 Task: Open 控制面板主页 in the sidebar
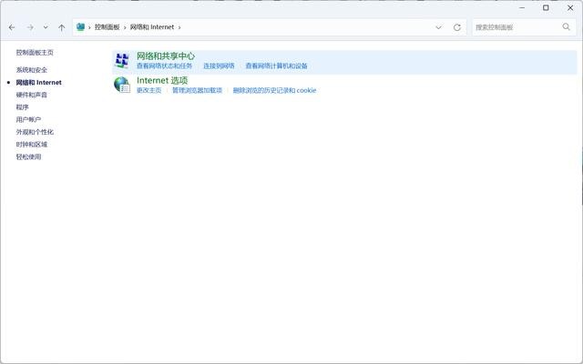(x=35, y=53)
